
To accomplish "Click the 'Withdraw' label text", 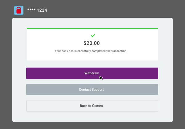I will point(92,73).
